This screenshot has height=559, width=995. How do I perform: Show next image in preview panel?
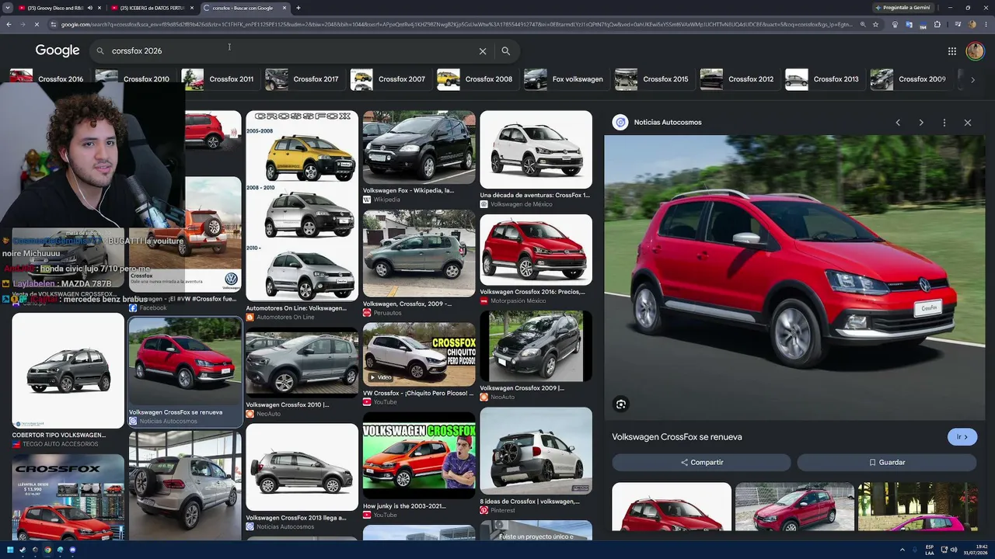[921, 123]
